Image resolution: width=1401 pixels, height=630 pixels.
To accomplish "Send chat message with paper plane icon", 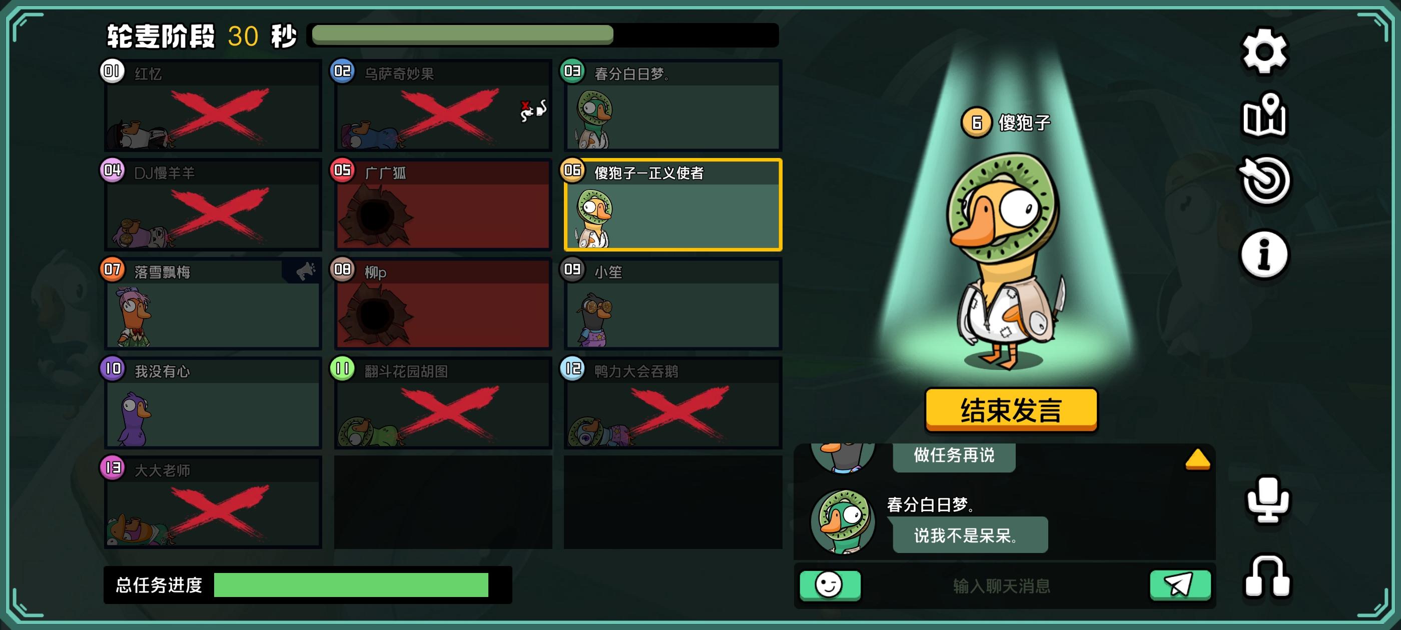I will 1180,585.
